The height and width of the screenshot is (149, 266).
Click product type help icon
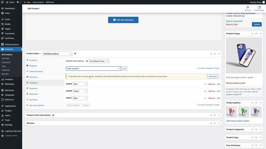point(75,53)
